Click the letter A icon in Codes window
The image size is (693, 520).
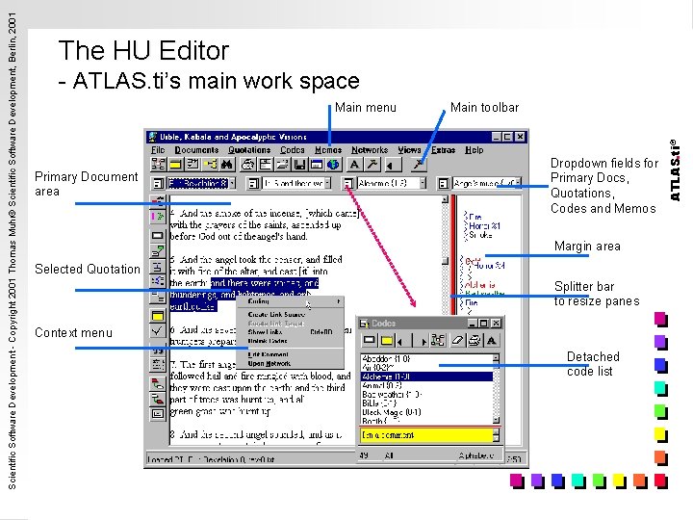coord(491,340)
